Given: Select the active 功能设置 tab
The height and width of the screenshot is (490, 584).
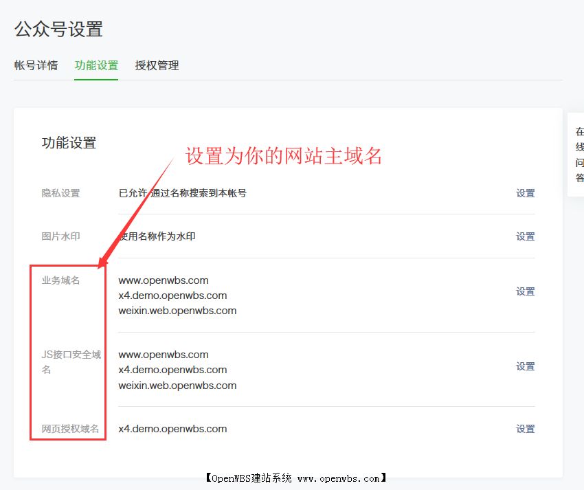Looking at the screenshot, I should [x=96, y=65].
